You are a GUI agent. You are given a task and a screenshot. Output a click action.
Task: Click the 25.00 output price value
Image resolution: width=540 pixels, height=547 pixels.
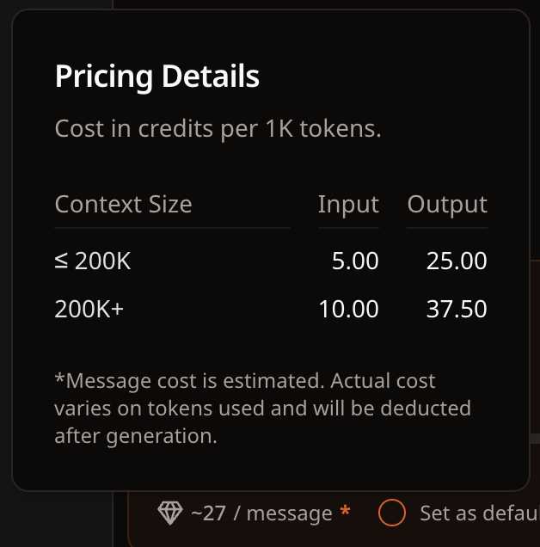point(457,261)
